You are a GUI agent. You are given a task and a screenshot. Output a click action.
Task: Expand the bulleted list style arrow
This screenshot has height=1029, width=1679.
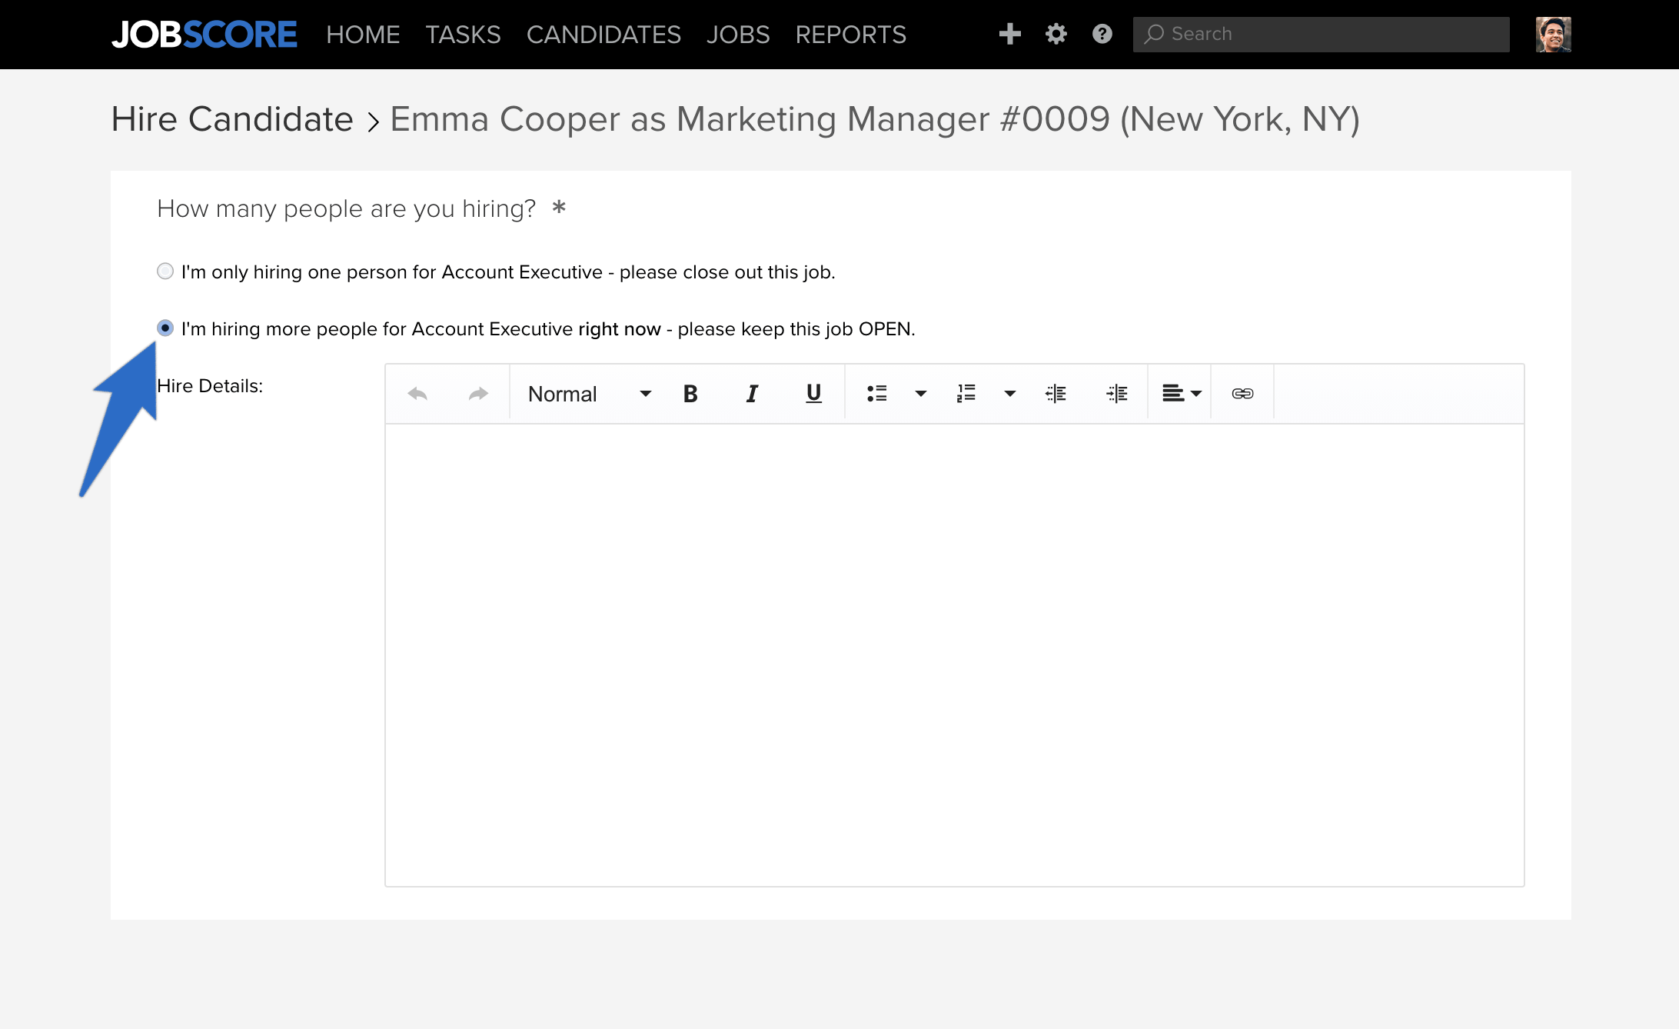[920, 394]
